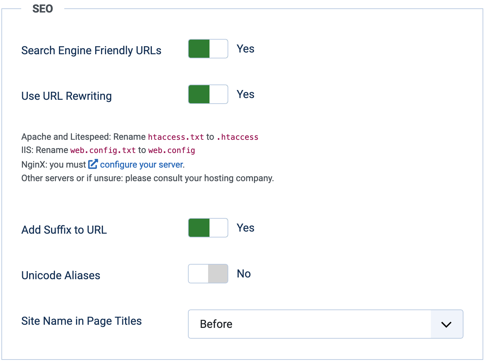The width and height of the screenshot is (485, 363).
Task: Open the Site Name in Page Titles dropdown
Action: point(325,324)
